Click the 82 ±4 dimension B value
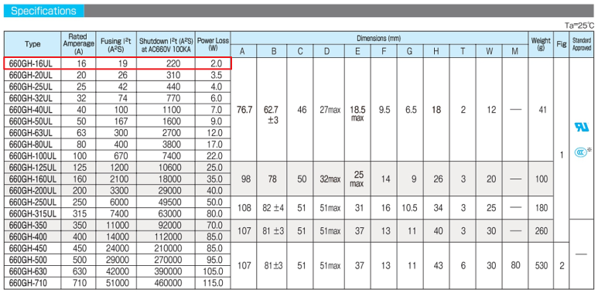The image size is (598, 293). click(x=272, y=208)
